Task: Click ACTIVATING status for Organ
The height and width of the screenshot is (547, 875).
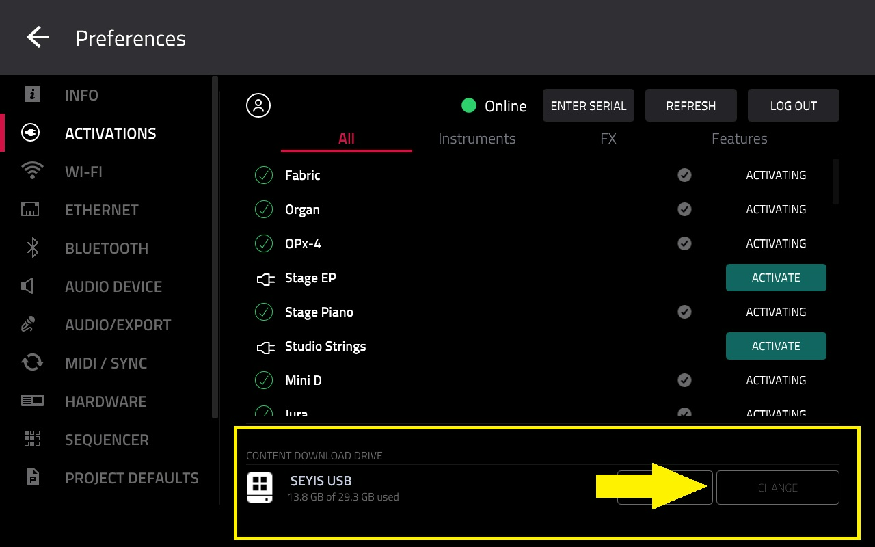Action: click(x=776, y=209)
